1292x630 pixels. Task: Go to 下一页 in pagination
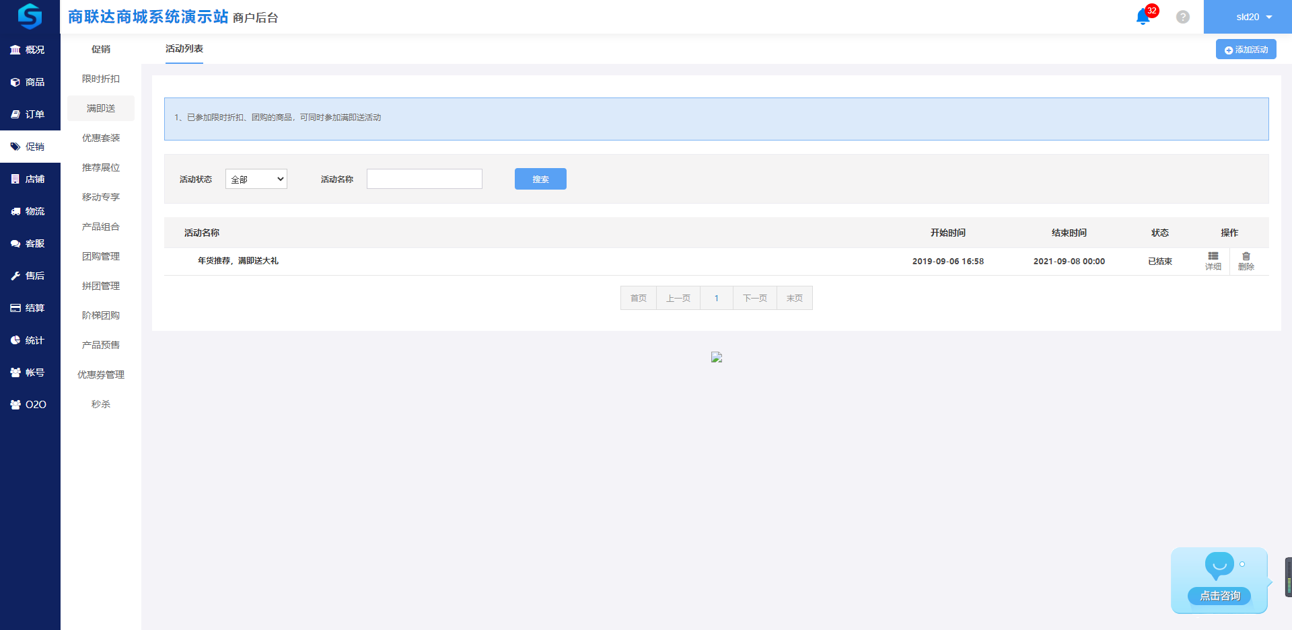point(754,298)
